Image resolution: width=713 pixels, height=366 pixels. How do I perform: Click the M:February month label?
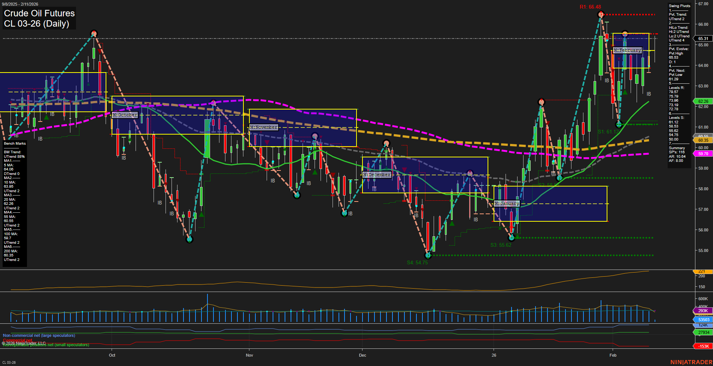[627, 50]
